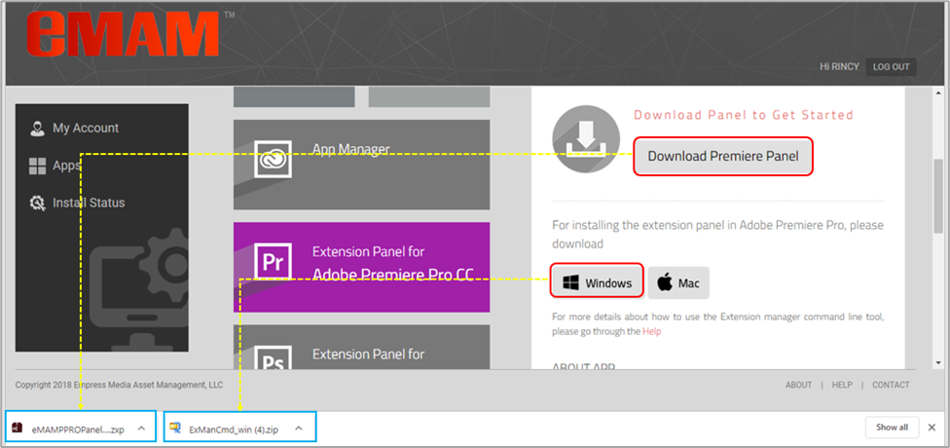Click the eMAMPPROPanel zxp file icon
The width and height of the screenshot is (950, 448).
(x=18, y=429)
